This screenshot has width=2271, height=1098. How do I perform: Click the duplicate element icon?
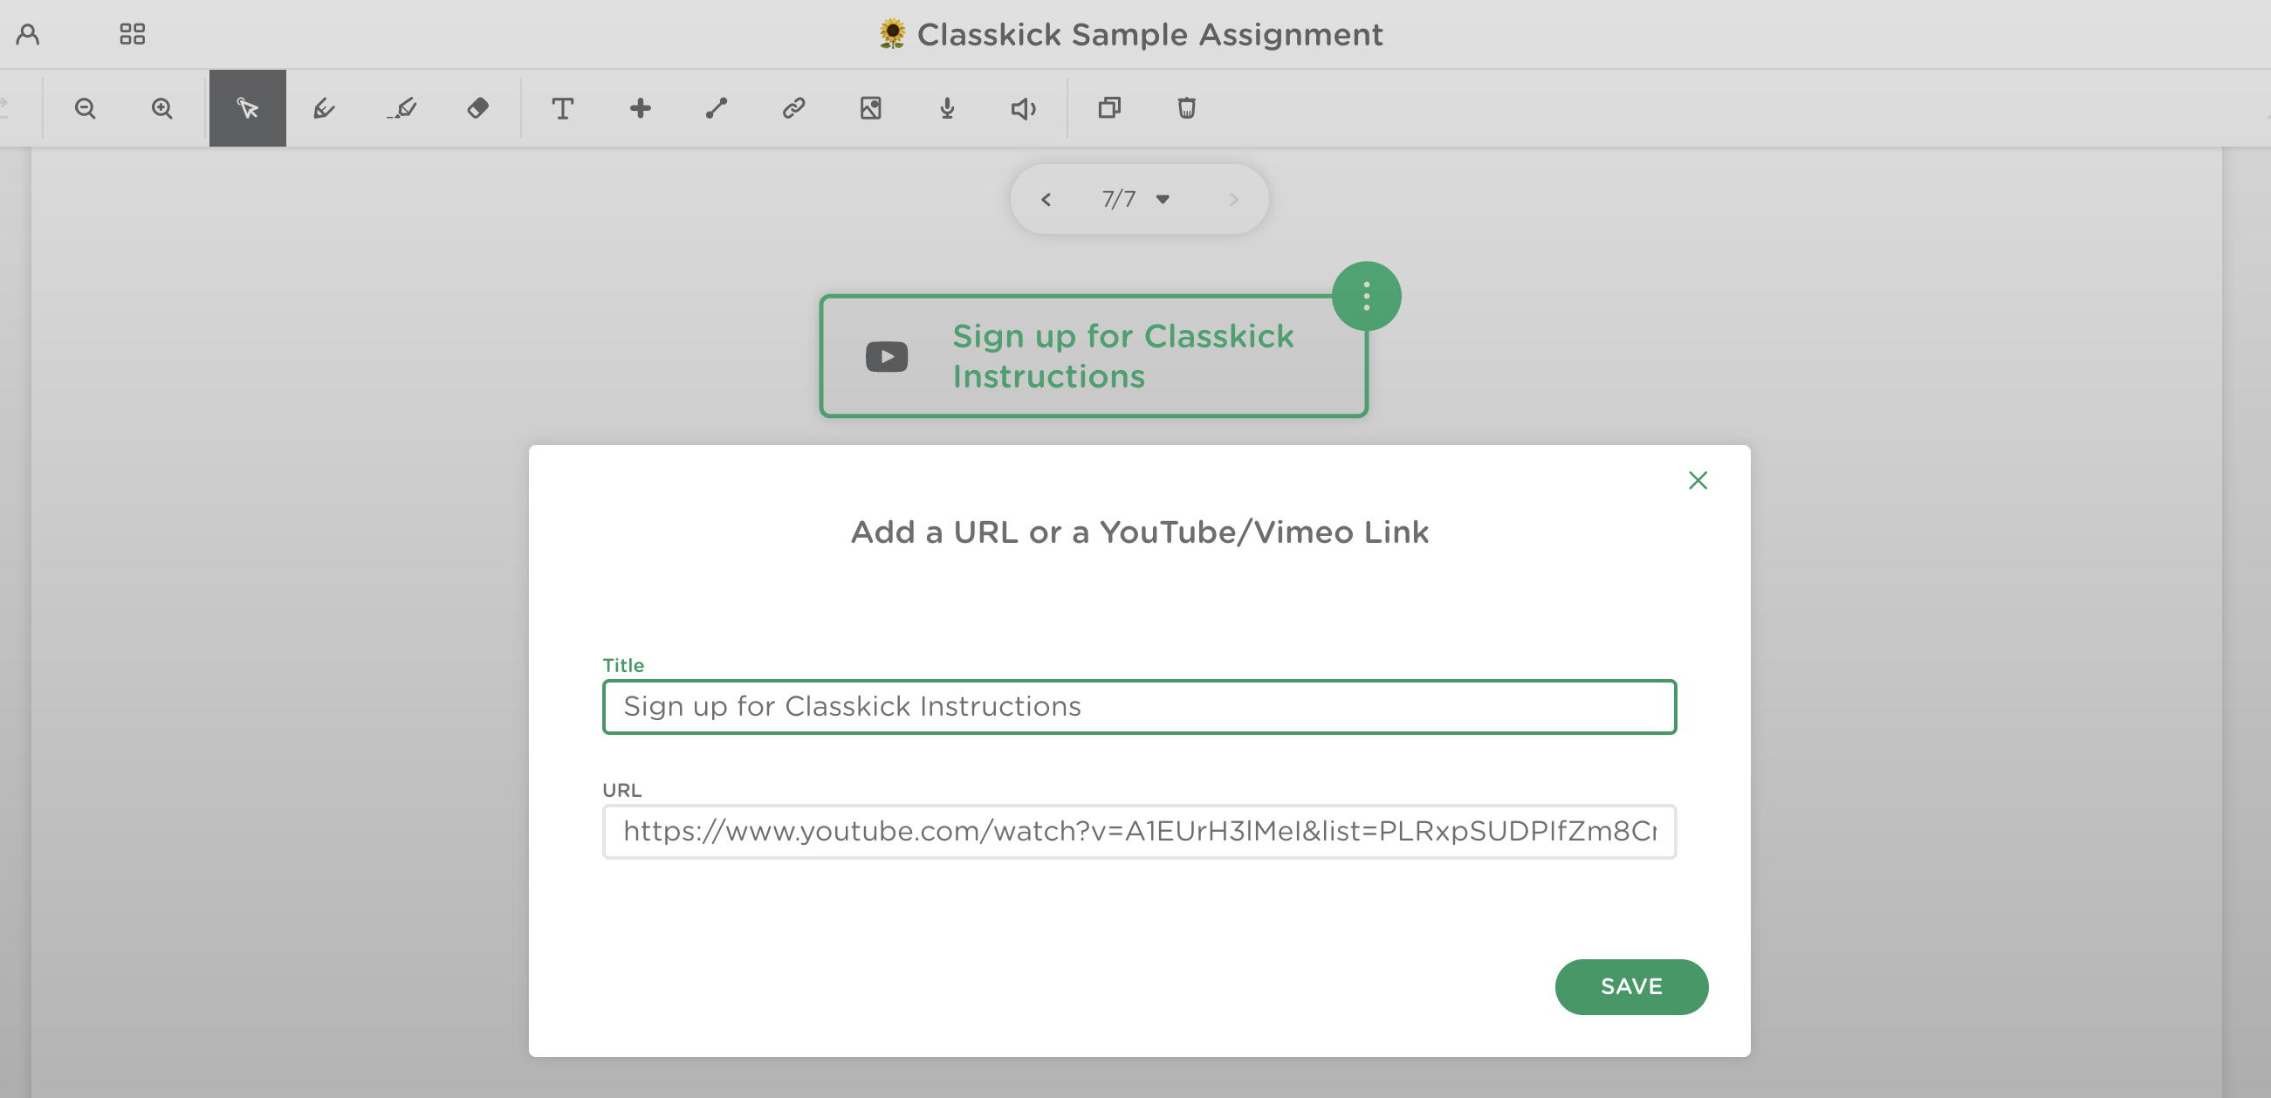[1109, 108]
